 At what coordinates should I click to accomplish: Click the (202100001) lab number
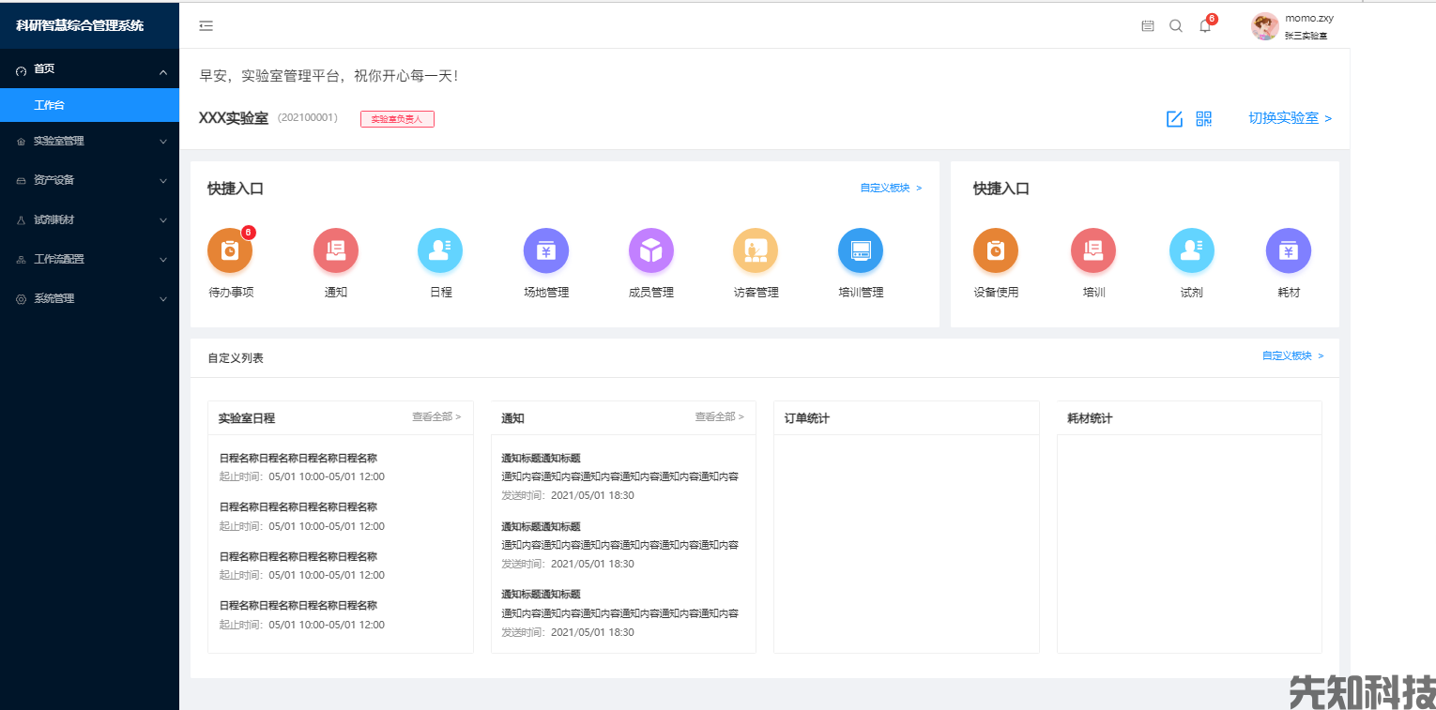coord(308,118)
